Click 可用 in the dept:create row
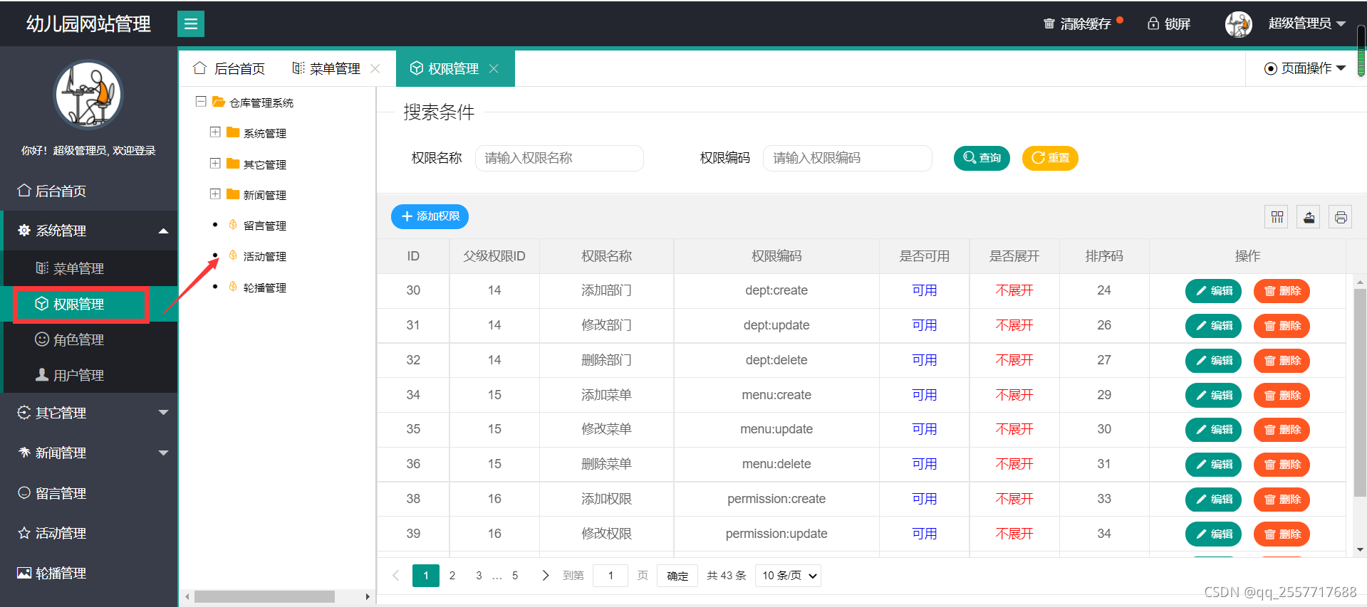 [x=925, y=290]
